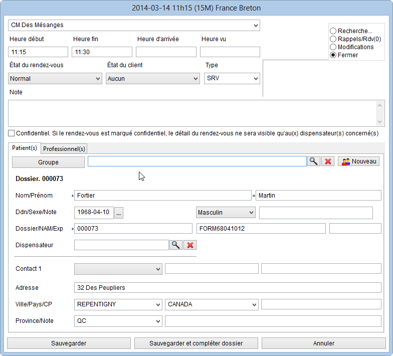Open date picker next to birth date
Screen dimensions: 393x356
(119, 213)
